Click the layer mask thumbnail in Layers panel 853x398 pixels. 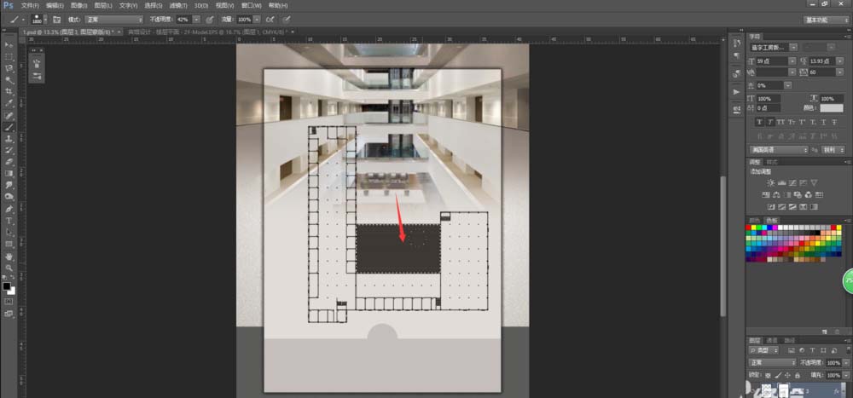click(783, 389)
